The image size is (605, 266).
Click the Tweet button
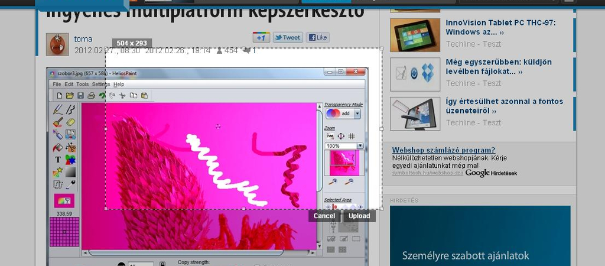[x=288, y=37]
